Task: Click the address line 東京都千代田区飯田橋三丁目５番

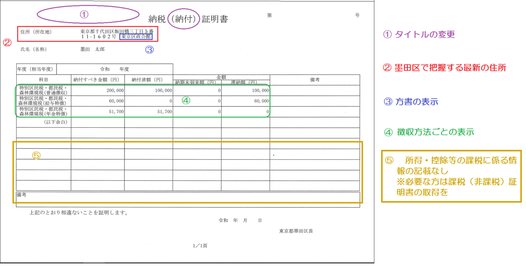Action: pos(117,31)
